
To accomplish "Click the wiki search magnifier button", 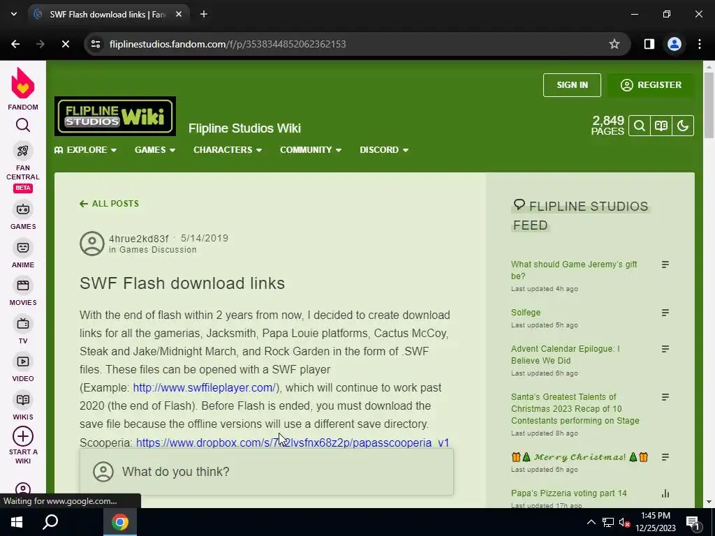I will pos(640,126).
